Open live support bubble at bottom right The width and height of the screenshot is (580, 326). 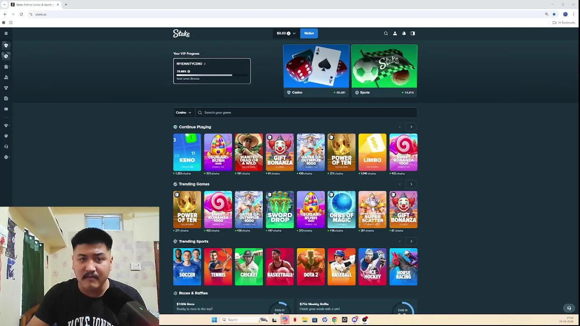point(569,308)
